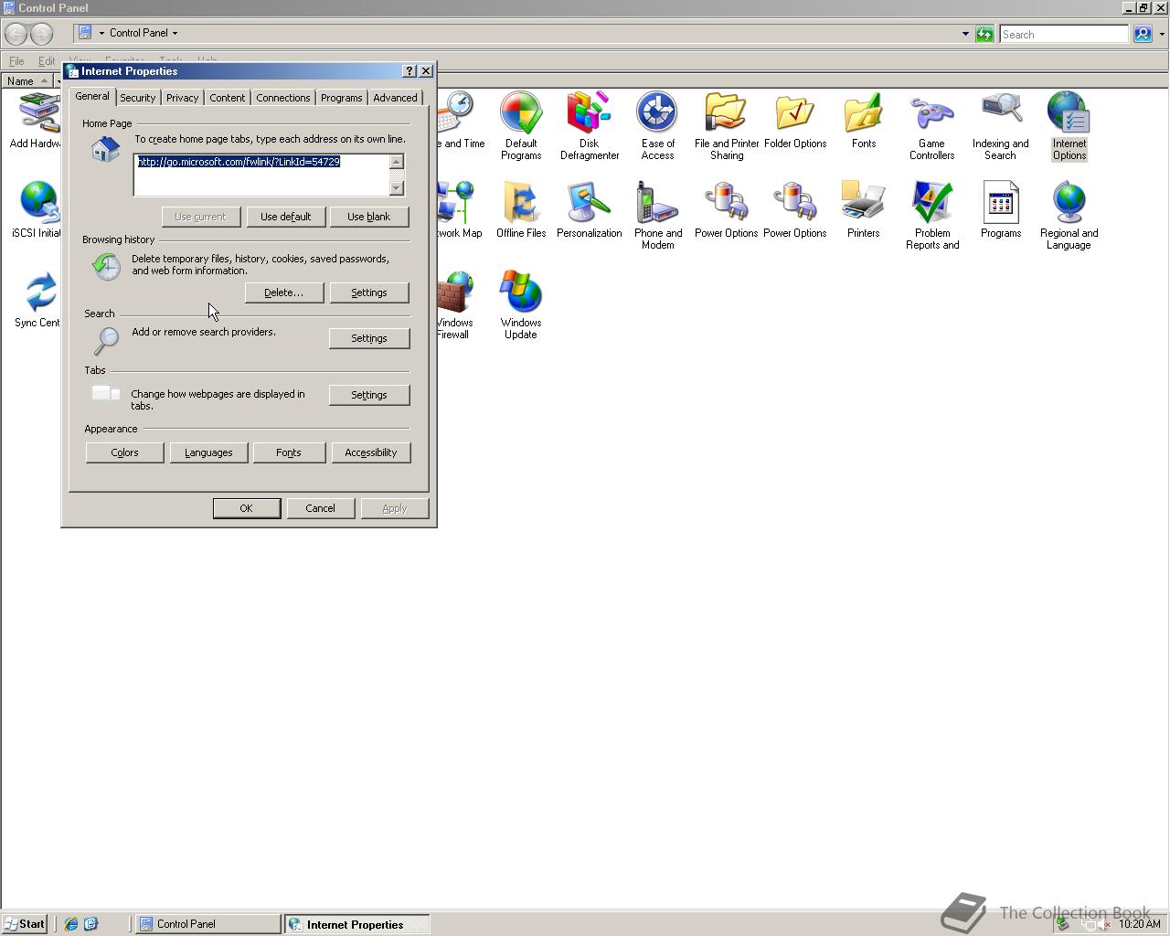
Task: Click the Control Panel search field
Action: 1064,34
